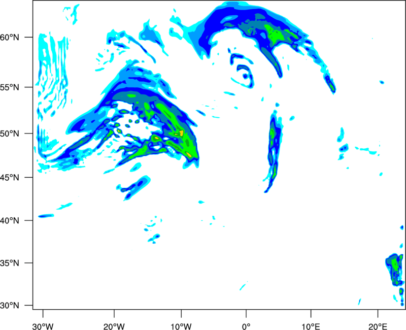Click the 35°N latitude label
The height and width of the screenshot is (330, 406).
click(10, 263)
